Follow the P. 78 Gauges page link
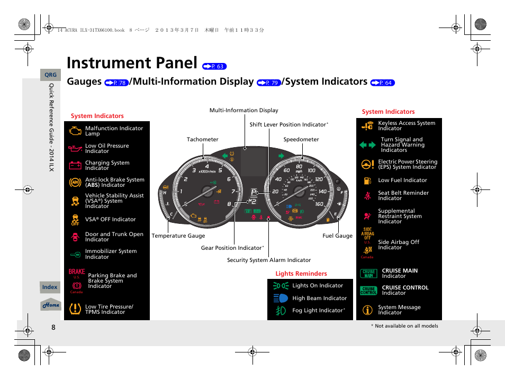The image size is (505, 380). click(116, 83)
